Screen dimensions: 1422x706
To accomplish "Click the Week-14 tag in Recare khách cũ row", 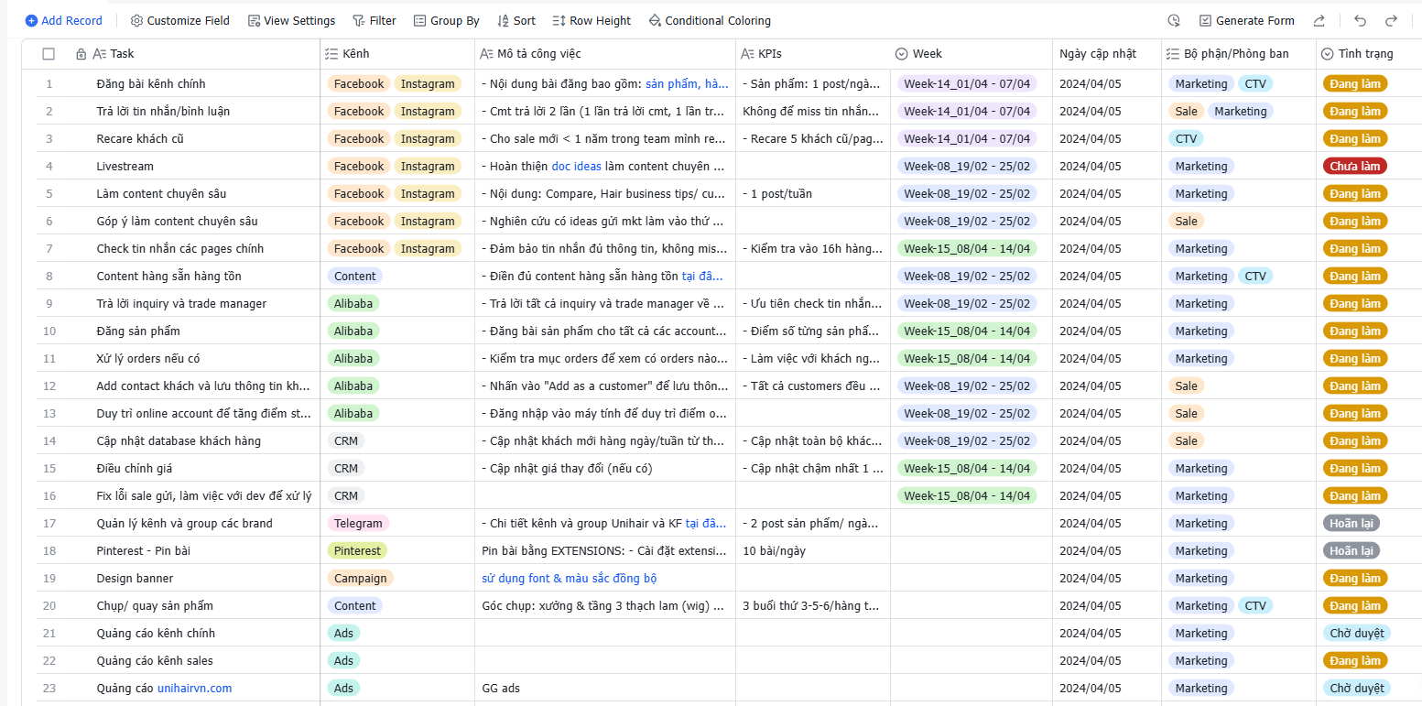I will (967, 138).
